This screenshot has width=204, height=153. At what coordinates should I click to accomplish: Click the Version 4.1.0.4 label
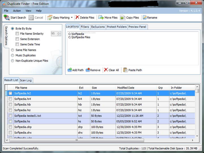pyautogui.click(x=190, y=11)
